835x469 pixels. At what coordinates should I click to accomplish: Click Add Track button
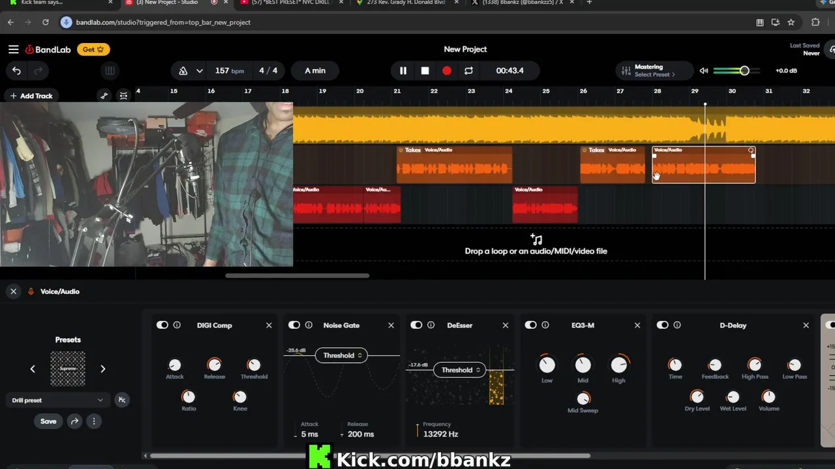click(31, 96)
